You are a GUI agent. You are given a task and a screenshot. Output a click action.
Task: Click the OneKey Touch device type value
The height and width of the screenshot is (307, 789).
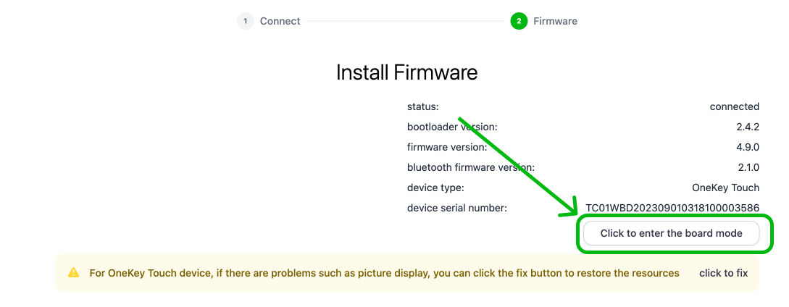coord(725,188)
